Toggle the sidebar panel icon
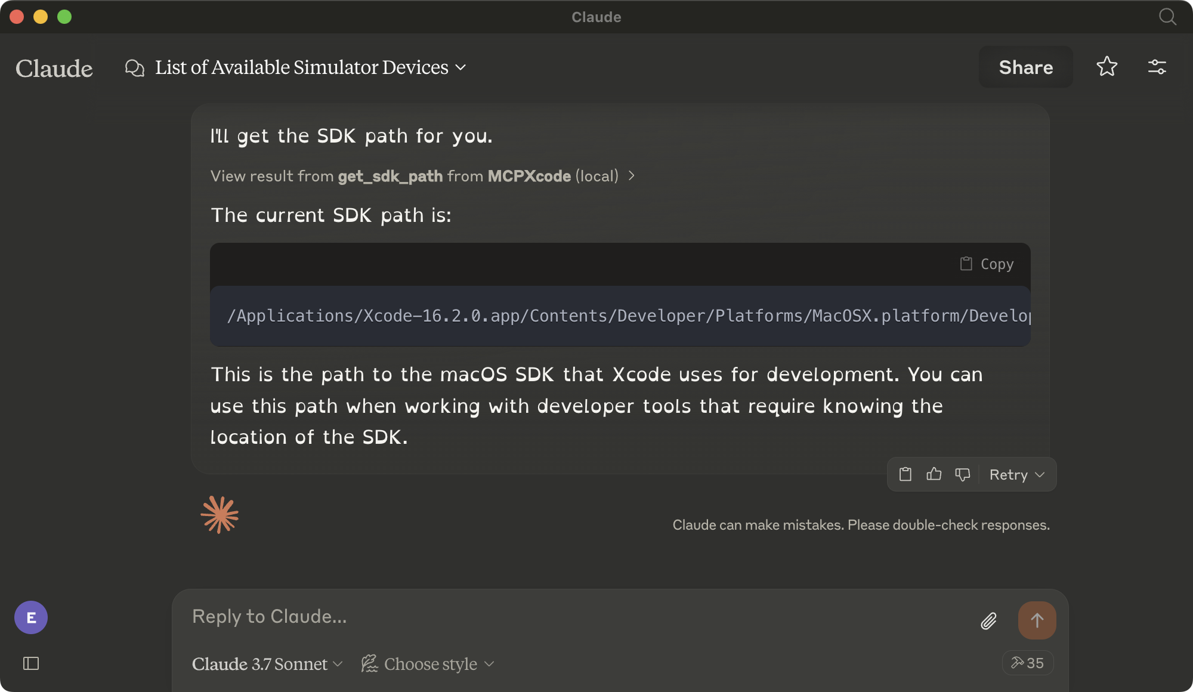The image size is (1193, 692). [31, 663]
